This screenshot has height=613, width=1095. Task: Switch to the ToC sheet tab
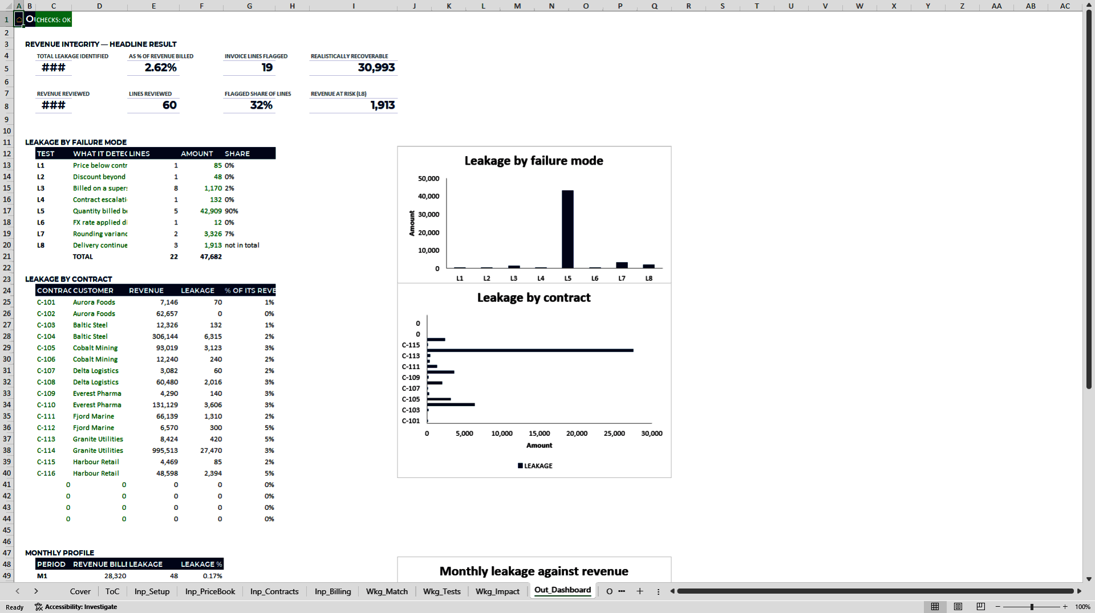click(x=112, y=591)
